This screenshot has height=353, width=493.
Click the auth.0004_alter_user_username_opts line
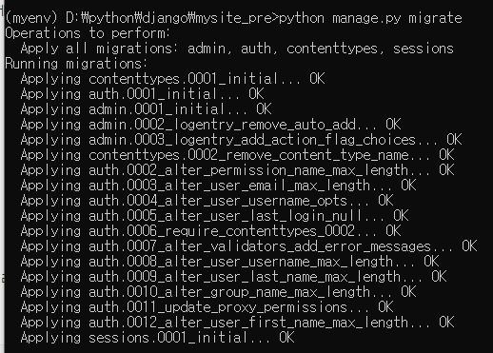pyautogui.click(x=207, y=201)
